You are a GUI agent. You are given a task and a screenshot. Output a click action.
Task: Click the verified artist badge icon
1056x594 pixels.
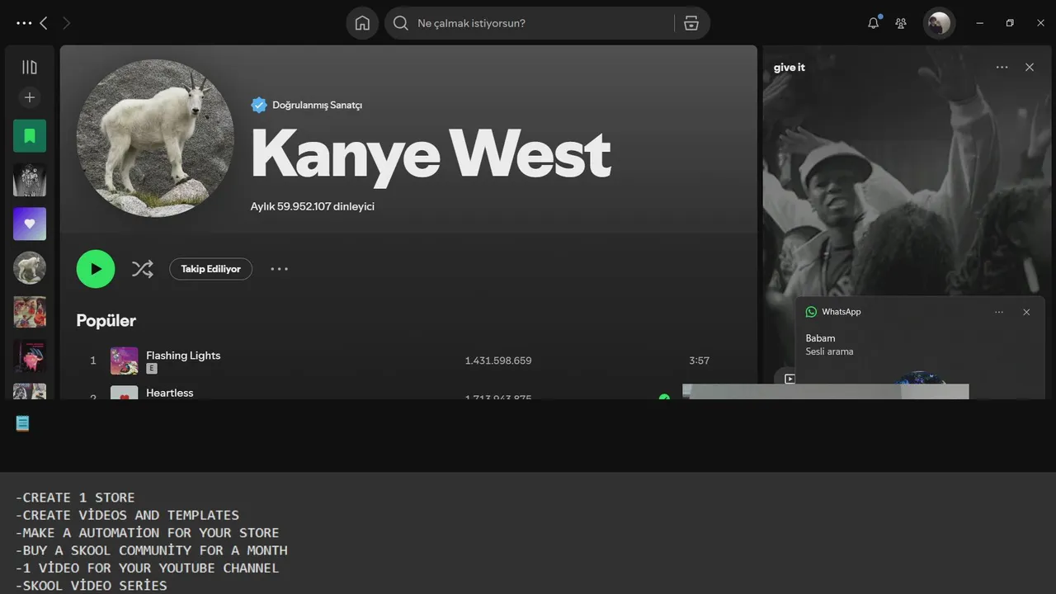click(259, 105)
